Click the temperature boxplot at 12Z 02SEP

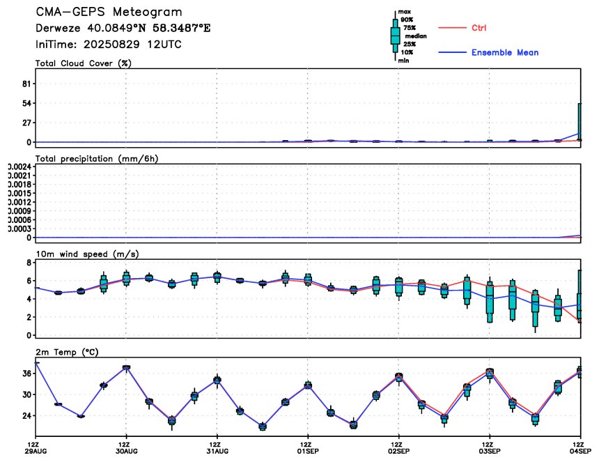click(399, 378)
